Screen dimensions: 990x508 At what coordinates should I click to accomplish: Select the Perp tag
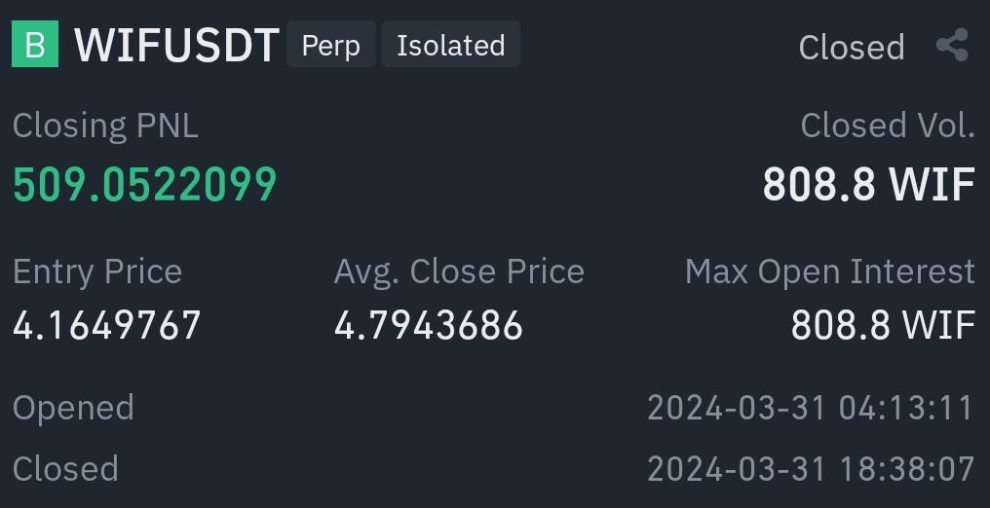tap(330, 46)
